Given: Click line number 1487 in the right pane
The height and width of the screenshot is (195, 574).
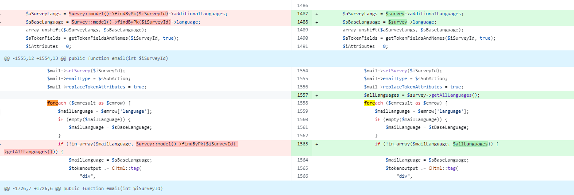Looking at the screenshot, I should [x=303, y=14].
